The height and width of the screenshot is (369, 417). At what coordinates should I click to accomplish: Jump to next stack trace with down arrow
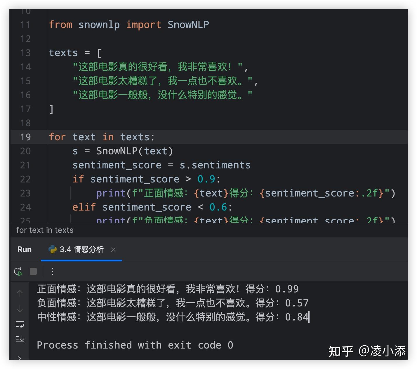[20, 308]
